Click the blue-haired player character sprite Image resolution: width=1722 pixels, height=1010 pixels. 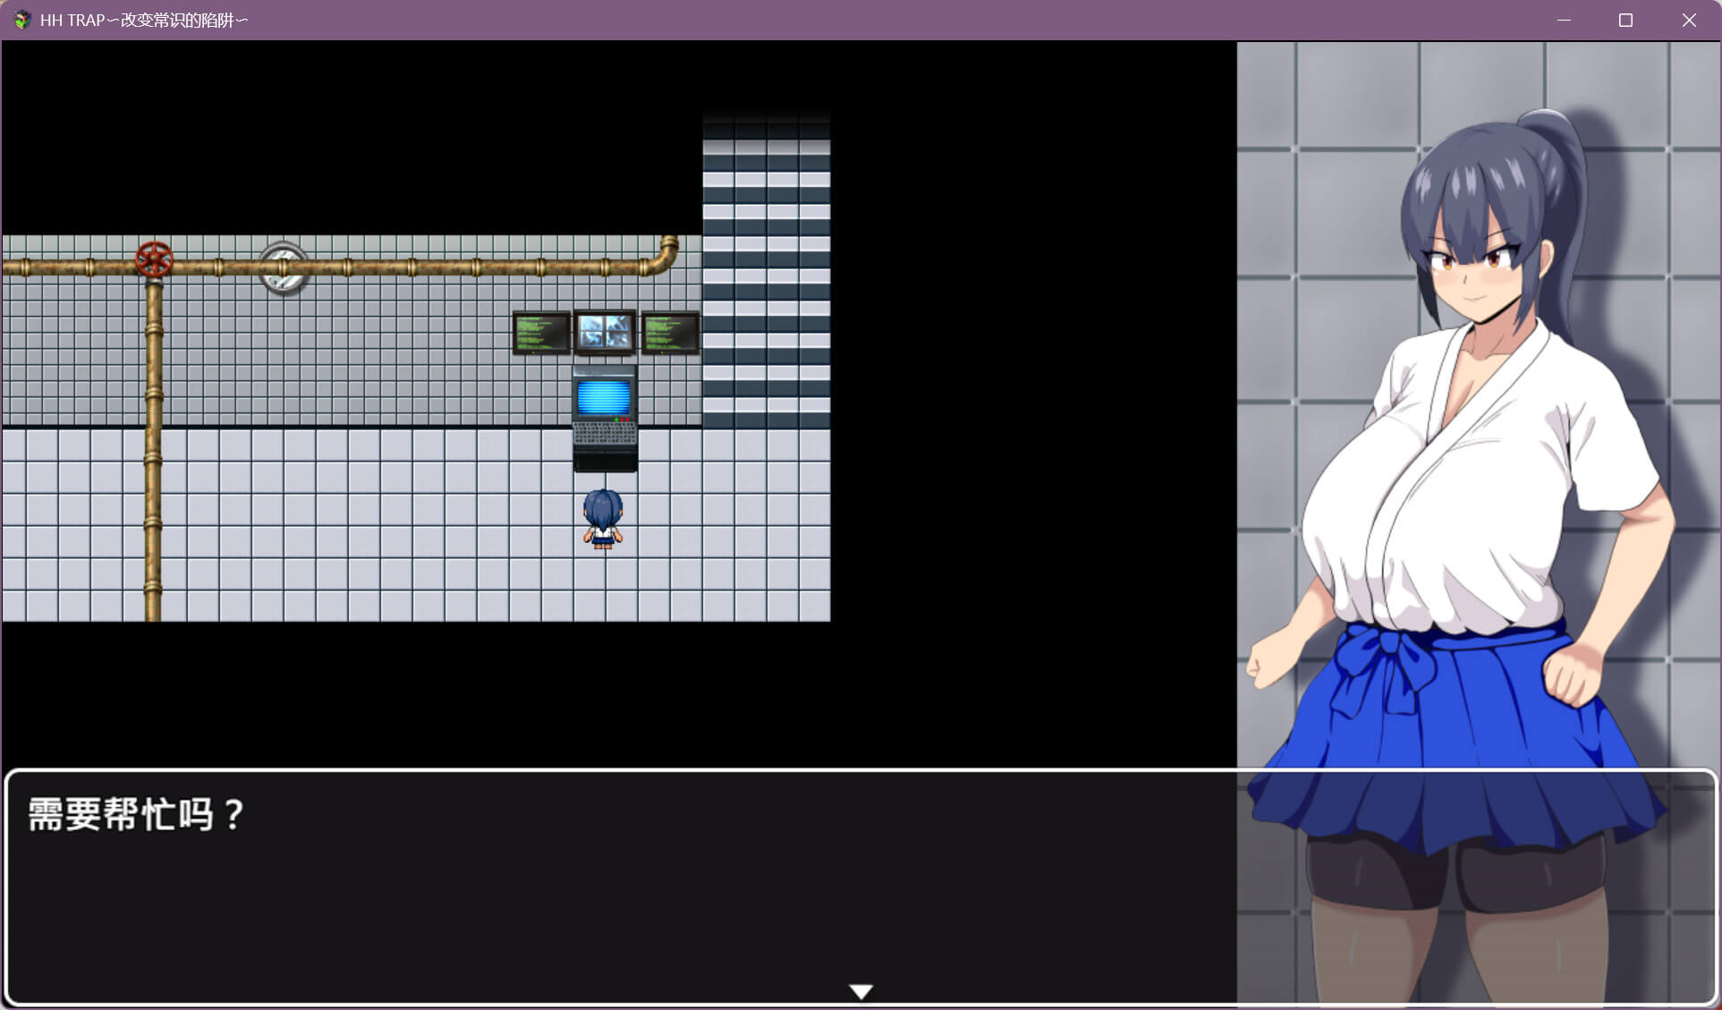(603, 519)
